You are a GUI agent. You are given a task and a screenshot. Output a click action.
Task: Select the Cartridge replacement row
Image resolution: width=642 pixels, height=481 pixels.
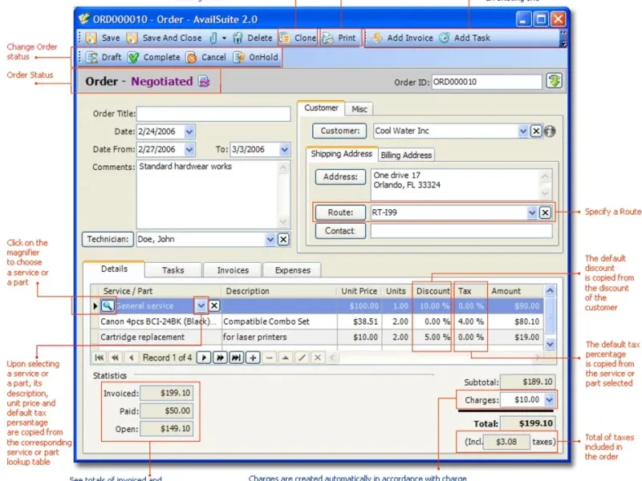[x=317, y=338]
